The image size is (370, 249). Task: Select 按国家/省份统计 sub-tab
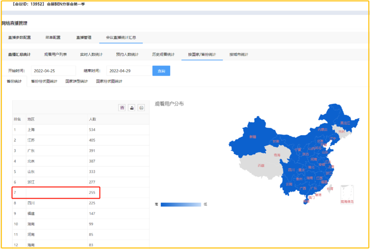coord(202,54)
